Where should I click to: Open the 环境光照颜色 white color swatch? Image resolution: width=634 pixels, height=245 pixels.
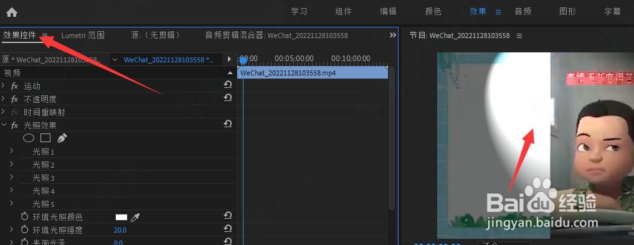(121, 218)
